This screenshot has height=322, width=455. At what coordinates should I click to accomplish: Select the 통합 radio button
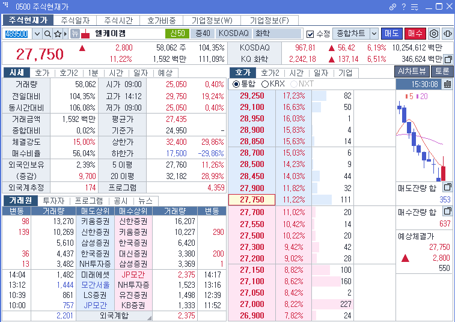pos(236,84)
